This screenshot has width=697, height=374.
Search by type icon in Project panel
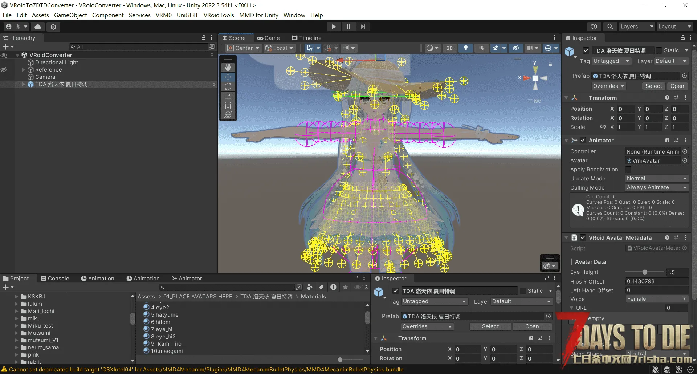point(310,287)
